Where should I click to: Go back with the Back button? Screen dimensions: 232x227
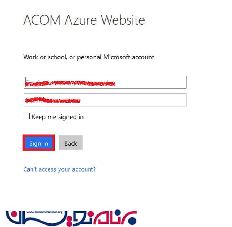pyautogui.click(x=71, y=143)
